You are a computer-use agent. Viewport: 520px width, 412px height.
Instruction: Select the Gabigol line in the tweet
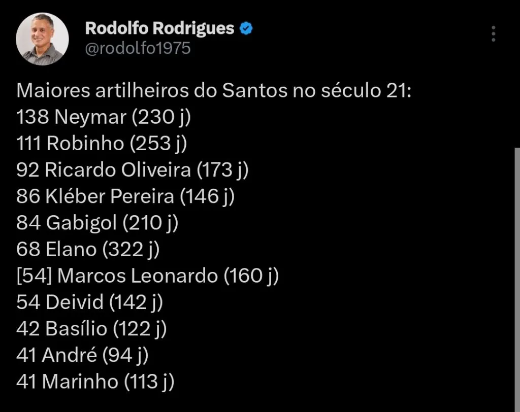click(97, 223)
